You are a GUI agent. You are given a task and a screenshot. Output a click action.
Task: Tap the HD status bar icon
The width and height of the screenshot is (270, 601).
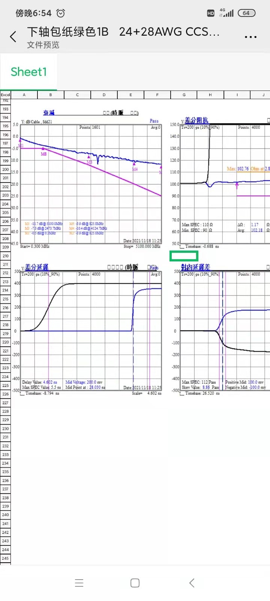(x=211, y=14)
